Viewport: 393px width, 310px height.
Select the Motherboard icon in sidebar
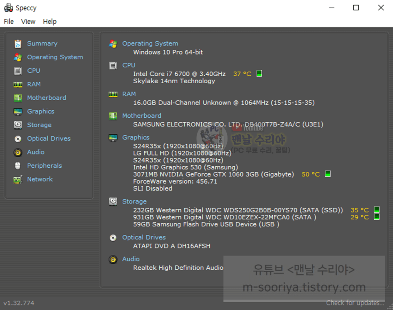18,98
